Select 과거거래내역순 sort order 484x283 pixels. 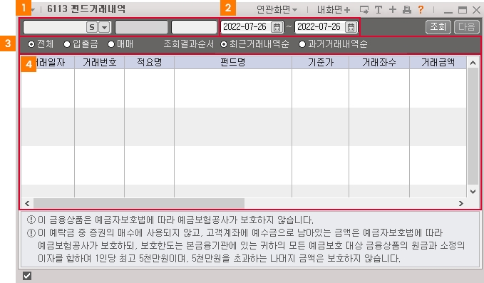[302, 44]
